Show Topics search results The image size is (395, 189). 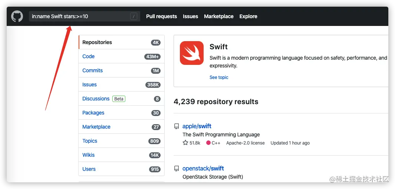click(x=122, y=141)
